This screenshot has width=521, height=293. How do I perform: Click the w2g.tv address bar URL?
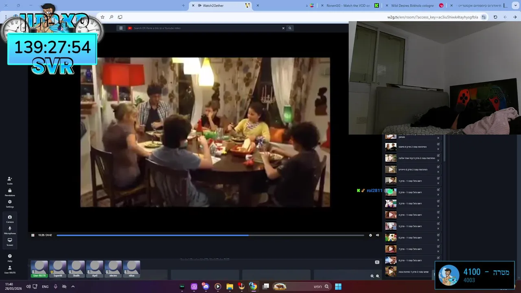point(432,17)
